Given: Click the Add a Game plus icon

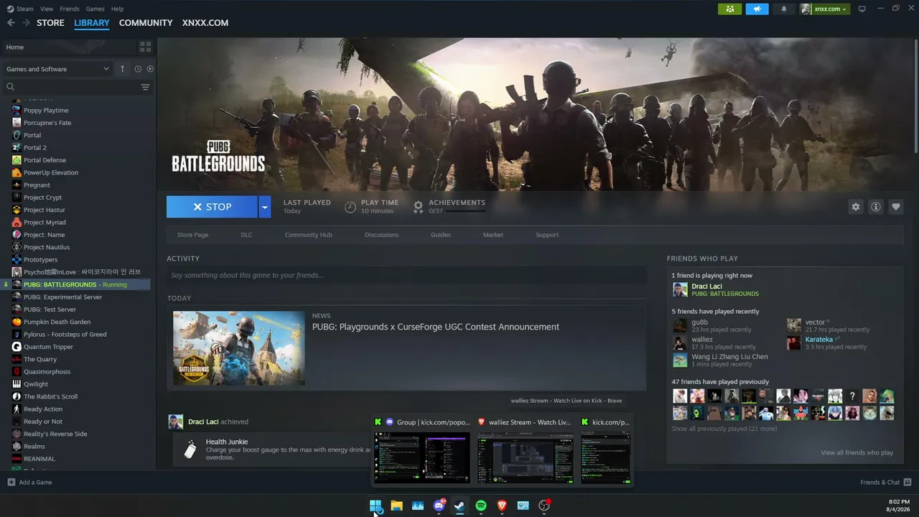Looking at the screenshot, I should pyautogui.click(x=11, y=483).
